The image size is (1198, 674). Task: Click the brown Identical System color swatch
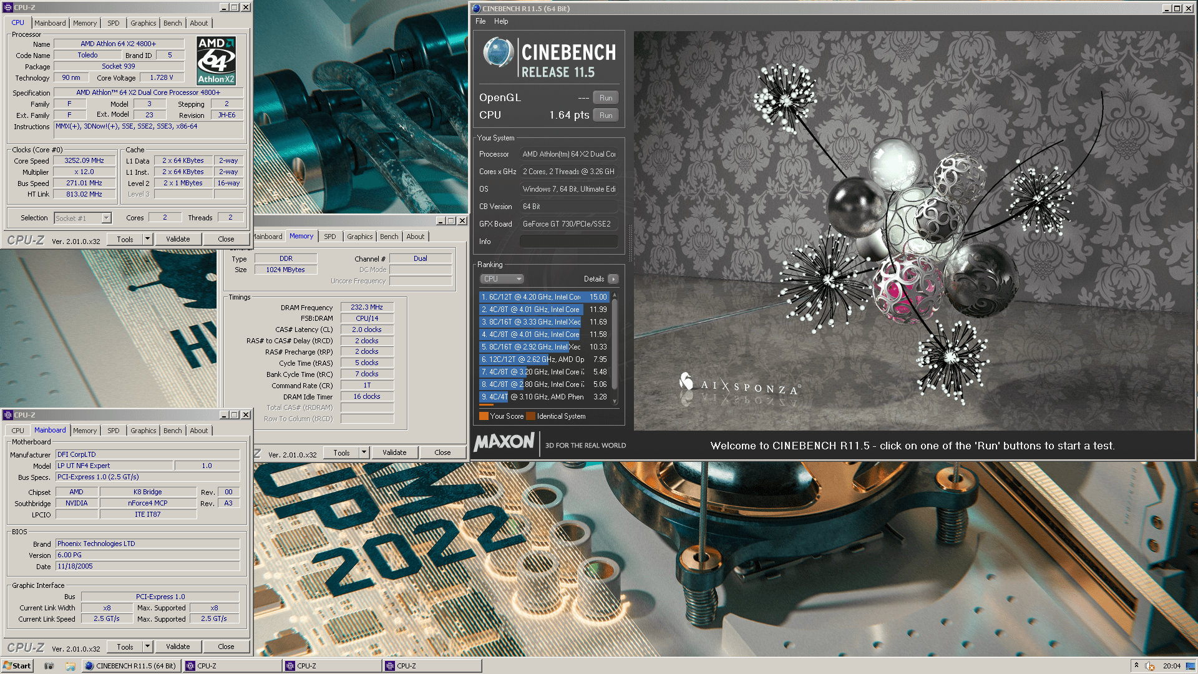point(530,416)
